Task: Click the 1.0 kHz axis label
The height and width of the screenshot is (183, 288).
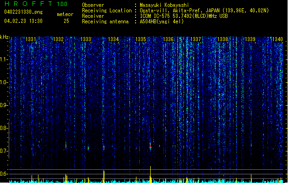Action: point(4,82)
